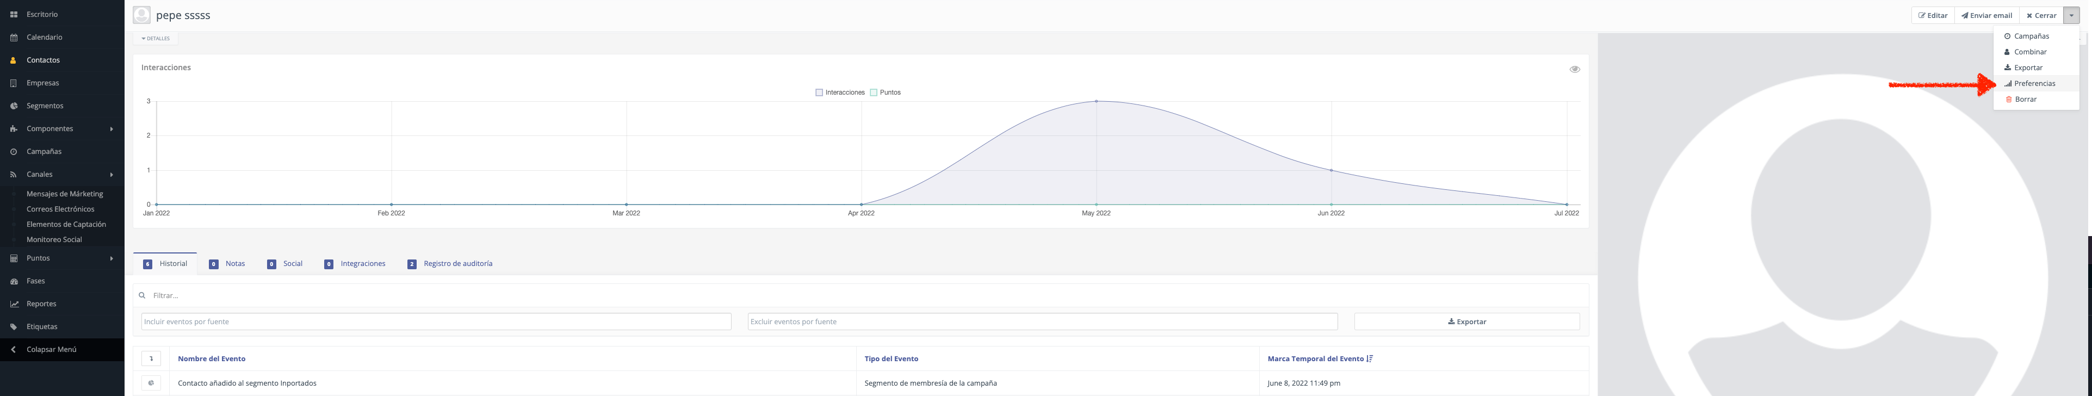Click the Jun 2022 chart data point
This screenshot has height=396, width=2092.
click(1331, 170)
